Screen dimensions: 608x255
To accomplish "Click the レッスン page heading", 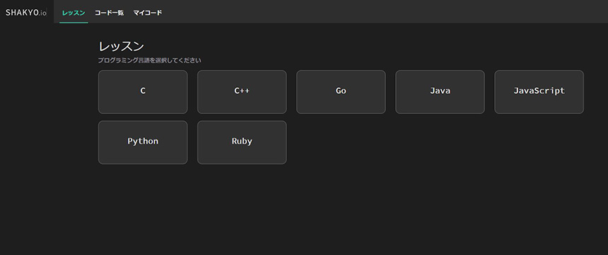I will click(x=122, y=46).
